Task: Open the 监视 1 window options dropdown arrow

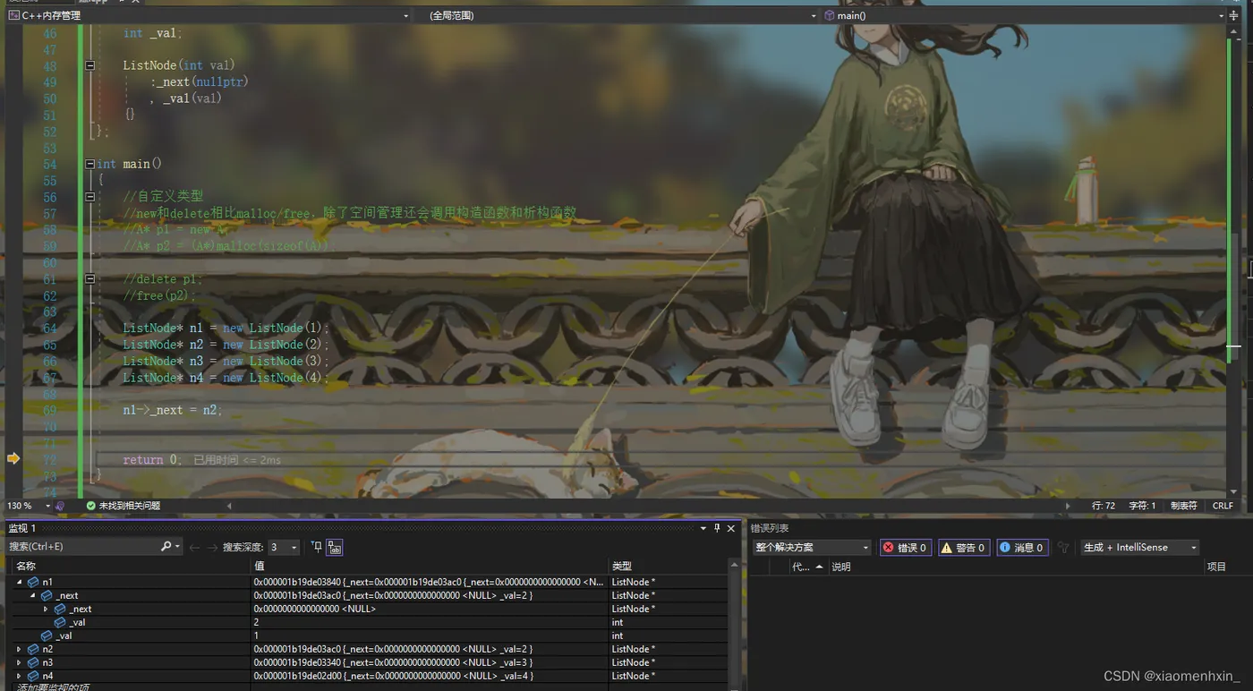Action: point(703,529)
